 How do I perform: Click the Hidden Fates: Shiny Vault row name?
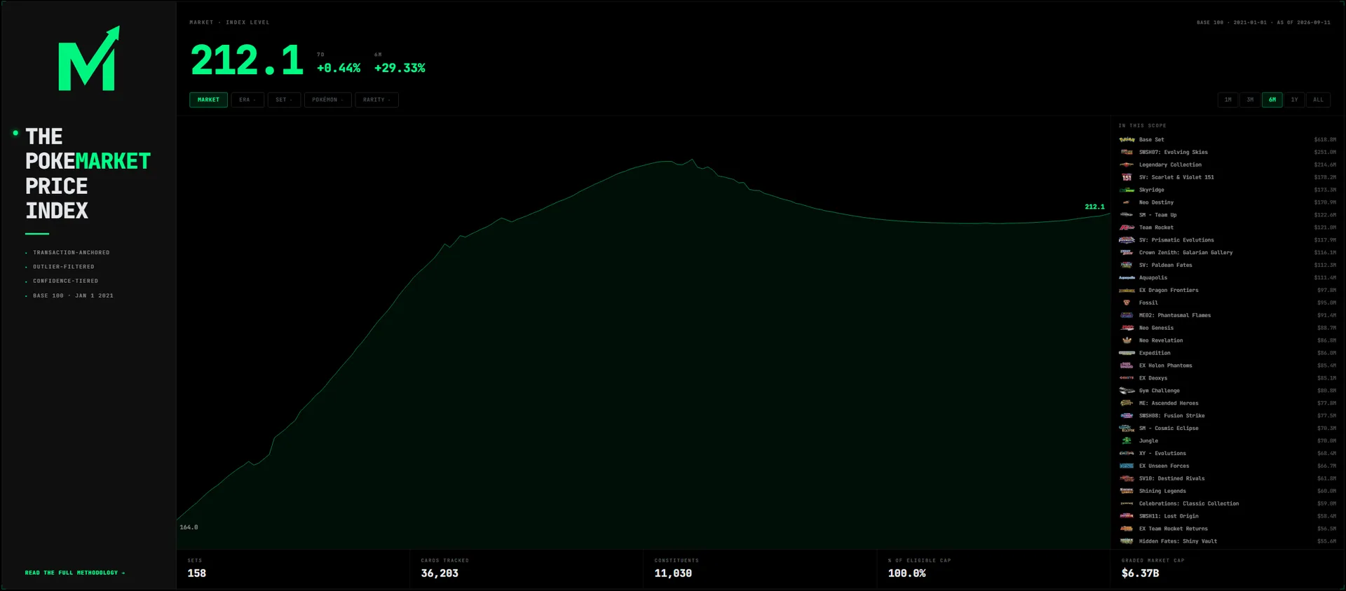[x=1178, y=542]
